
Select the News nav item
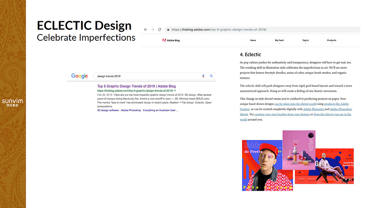(x=253, y=40)
